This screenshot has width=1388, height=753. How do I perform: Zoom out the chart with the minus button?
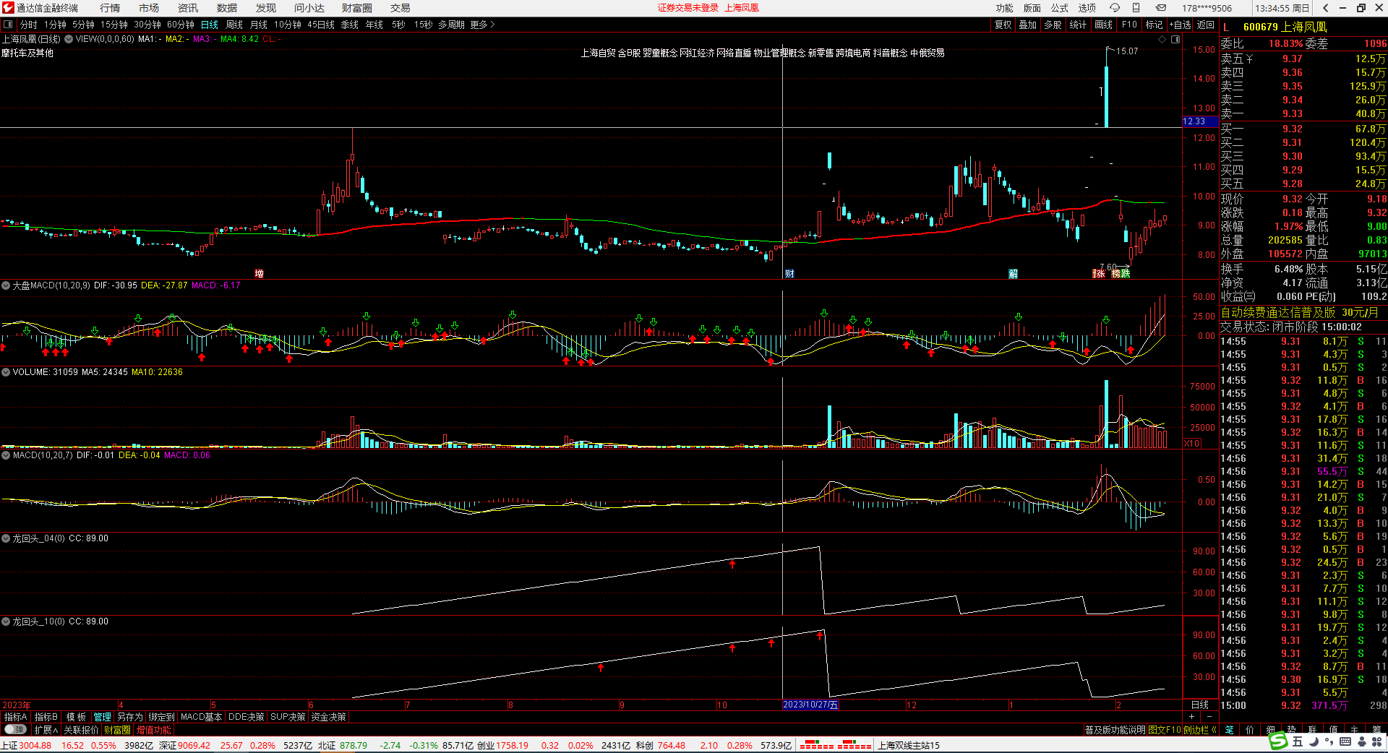coord(1209,717)
